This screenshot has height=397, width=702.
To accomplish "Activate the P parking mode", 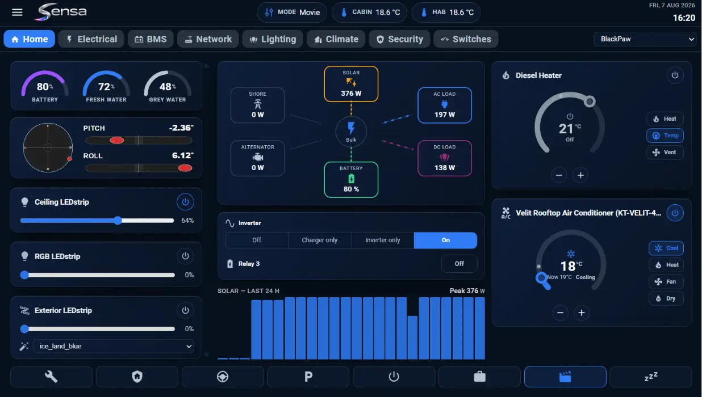I will coord(308,377).
